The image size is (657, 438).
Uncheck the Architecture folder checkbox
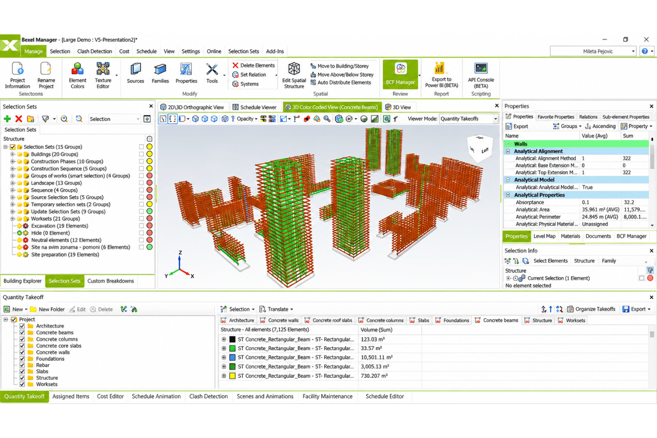tap(22, 326)
